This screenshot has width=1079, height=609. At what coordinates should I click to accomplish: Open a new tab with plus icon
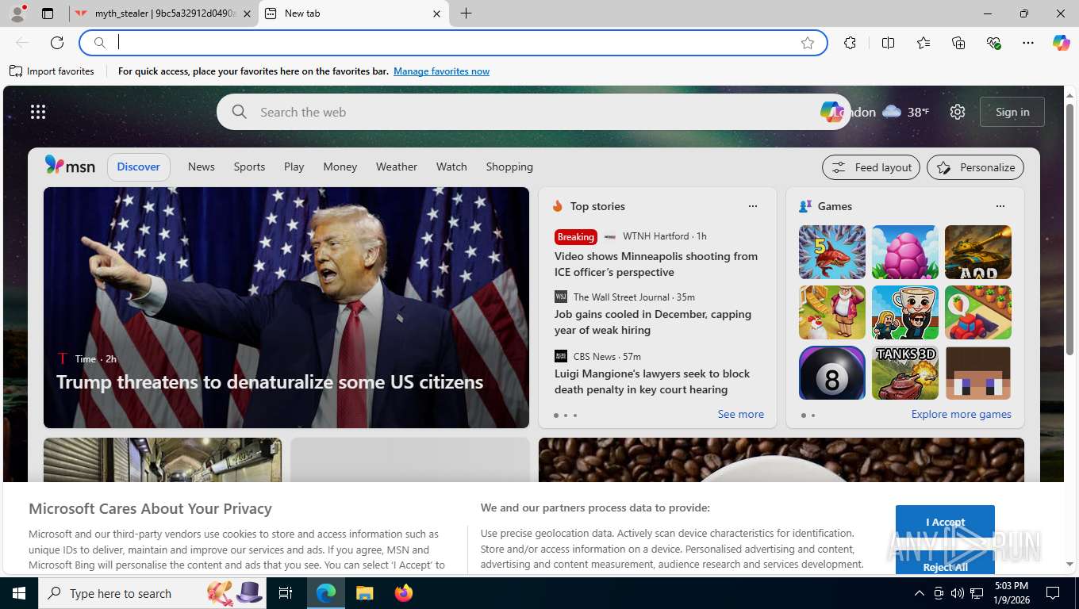click(466, 13)
